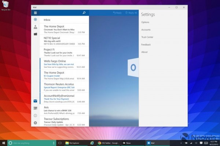Switch to Chrome Twitter window in taskbar
The height and width of the screenshot is (146, 220).
pos(108,143)
